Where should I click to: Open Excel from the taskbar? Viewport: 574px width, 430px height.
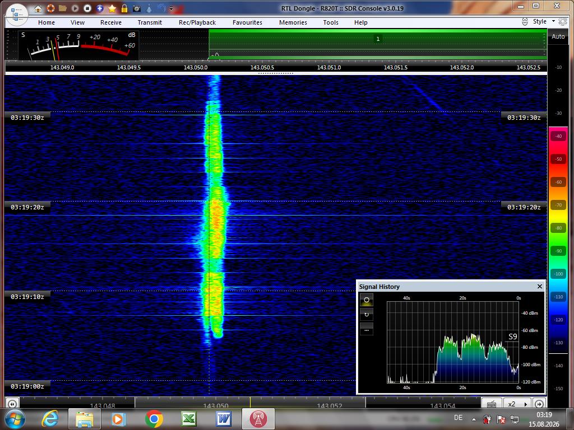(189, 419)
